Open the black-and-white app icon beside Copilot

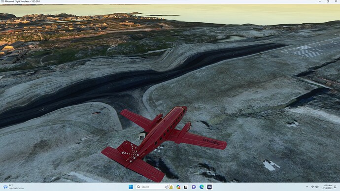(186, 187)
